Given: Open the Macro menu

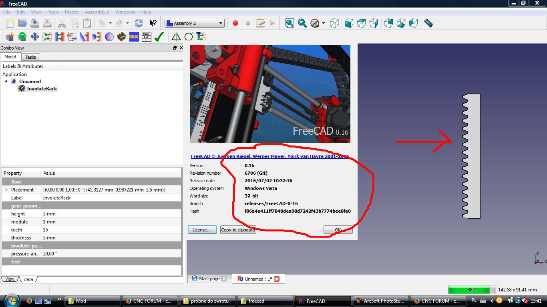Looking at the screenshot, I should pyautogui.click(x=72, y=12).
